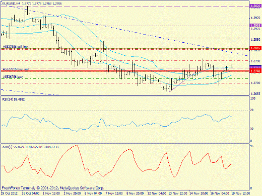The height and width of the screenshot is (196, 262).
Task: Click the 12 Nov 04:00 date label
Action: click(157, 193)
